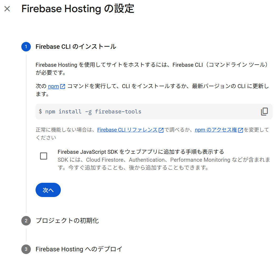Viewport: 277px width, 259px height.
Task: Click the step 1 number circle
Action: coord(26,47)
